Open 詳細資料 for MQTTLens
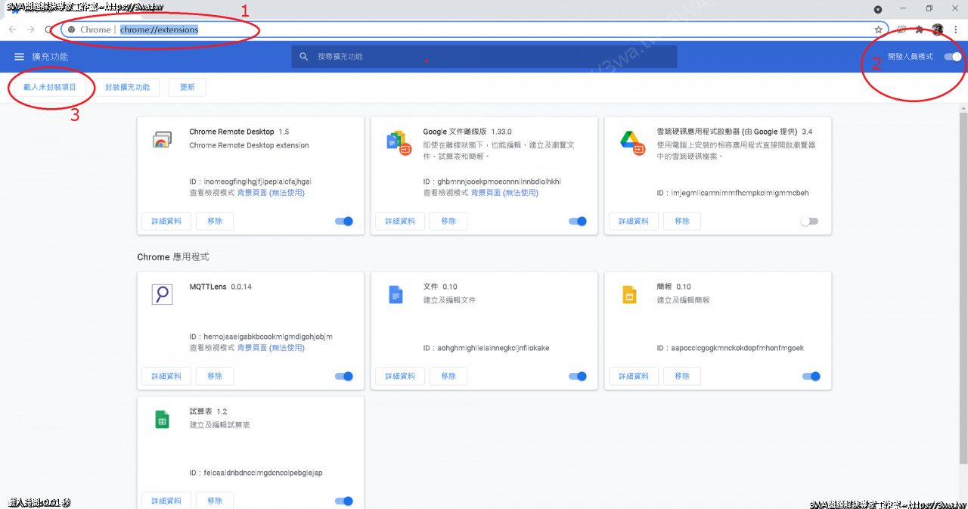Viewport: 968px width, 509px height. (x=166, y=376)
